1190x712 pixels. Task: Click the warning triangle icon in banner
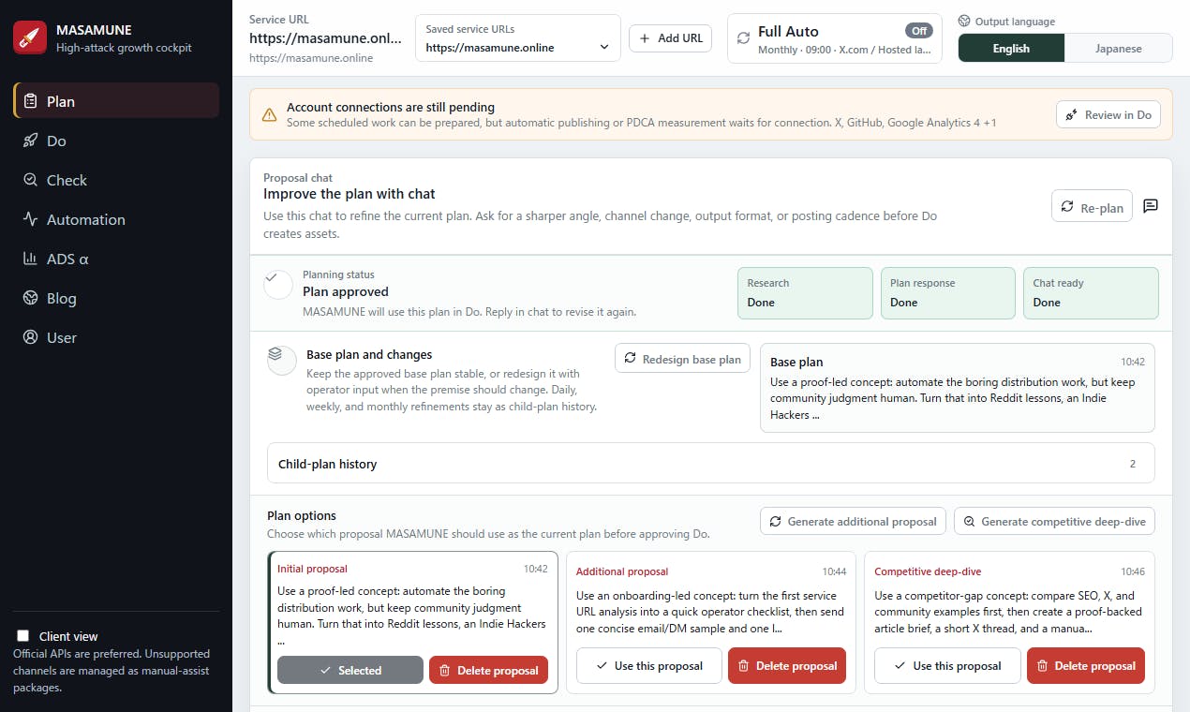[x=270, y=115]
